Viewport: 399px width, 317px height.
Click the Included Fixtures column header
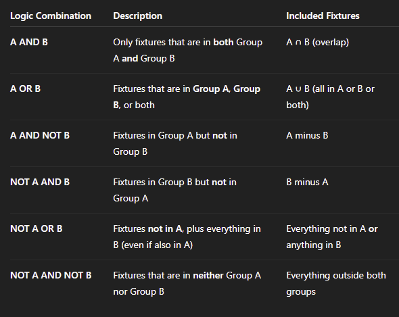pyautogui.click(x=323, y=16)
